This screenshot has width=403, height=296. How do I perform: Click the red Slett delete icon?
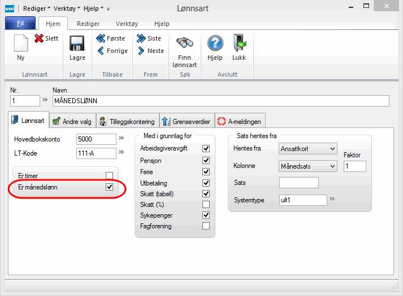tap(40, 38)
